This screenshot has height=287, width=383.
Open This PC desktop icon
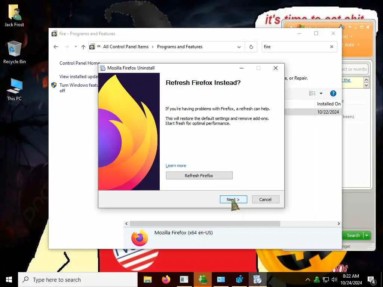[x=15, y=90]
